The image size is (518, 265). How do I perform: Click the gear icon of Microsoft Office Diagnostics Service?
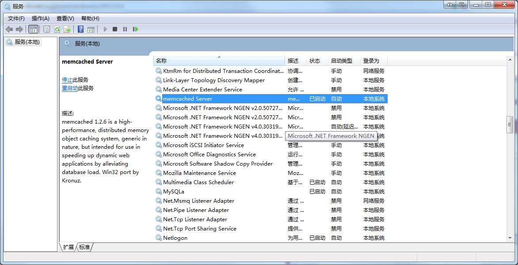[159, 155]
